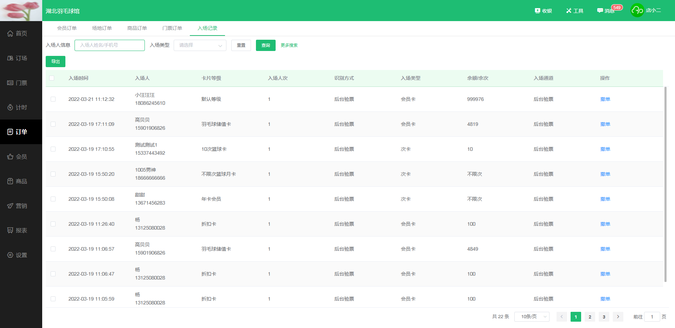Image resolution: width=675 pixels, height=328 pixels.
Task: Open the 订场 booking sidebar icon
Action: pos(10,58)
